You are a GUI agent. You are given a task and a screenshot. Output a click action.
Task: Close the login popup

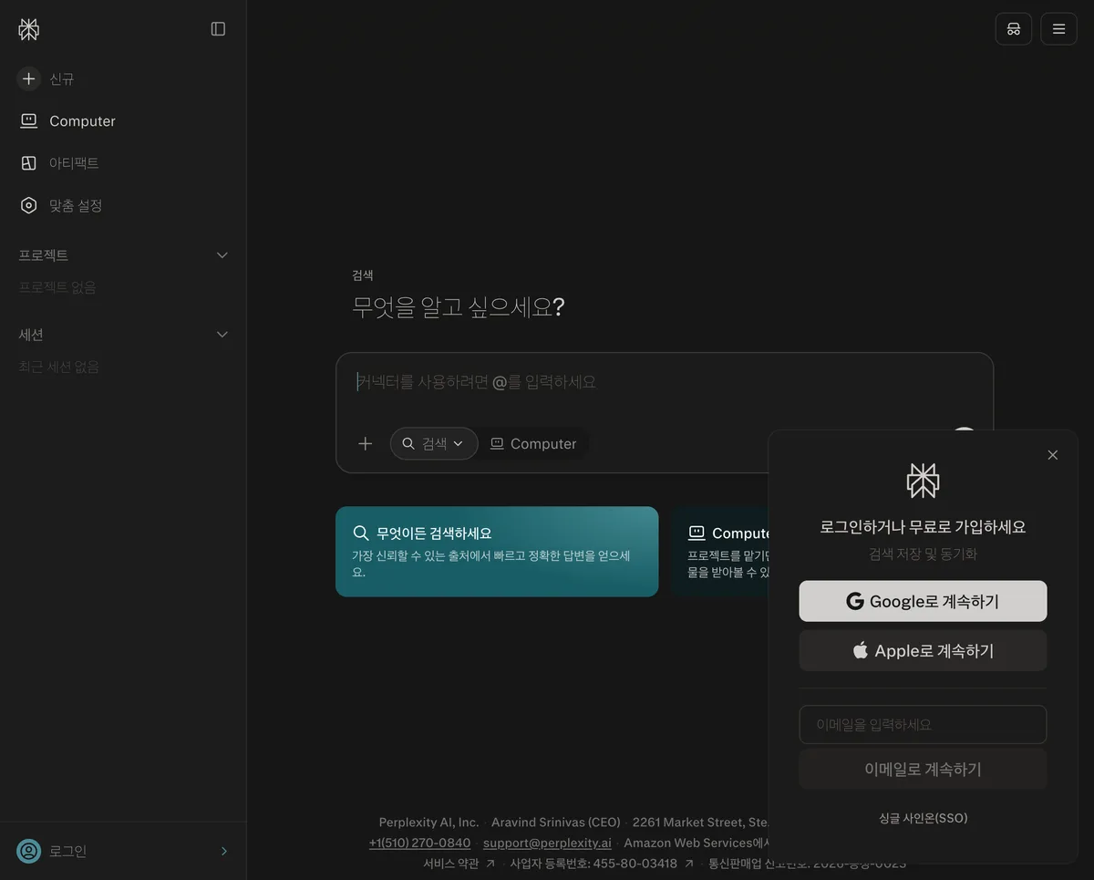point(1053,455)
